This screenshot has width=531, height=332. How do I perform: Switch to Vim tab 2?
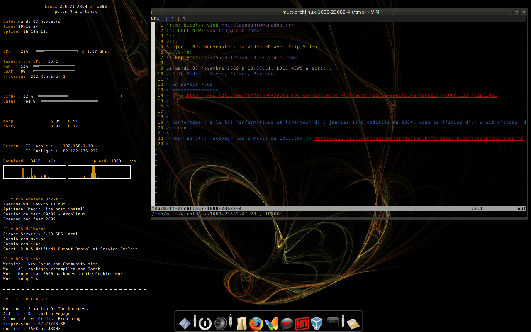tap(184, 19)
